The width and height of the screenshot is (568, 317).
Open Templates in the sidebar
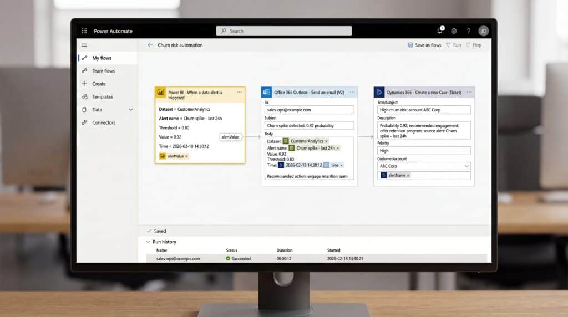pos(108,97)
